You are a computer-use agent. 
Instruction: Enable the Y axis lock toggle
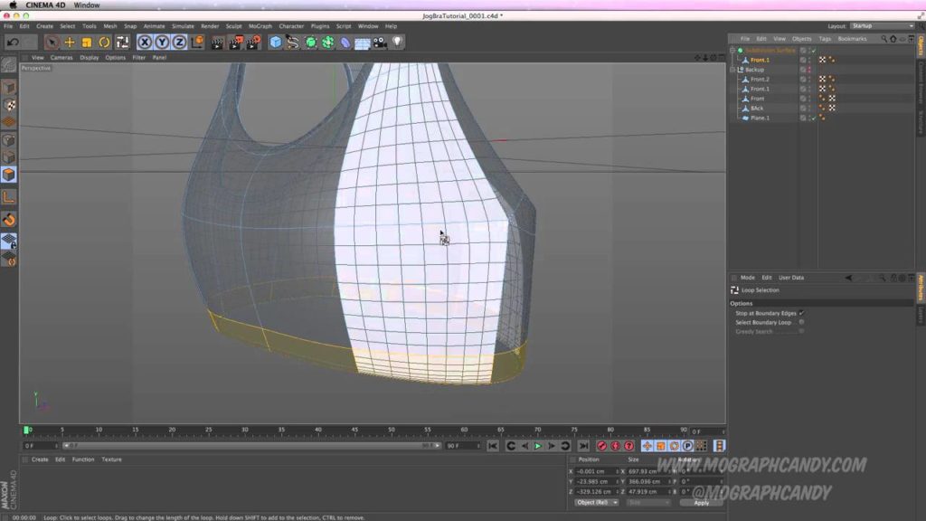click(161, 40)
